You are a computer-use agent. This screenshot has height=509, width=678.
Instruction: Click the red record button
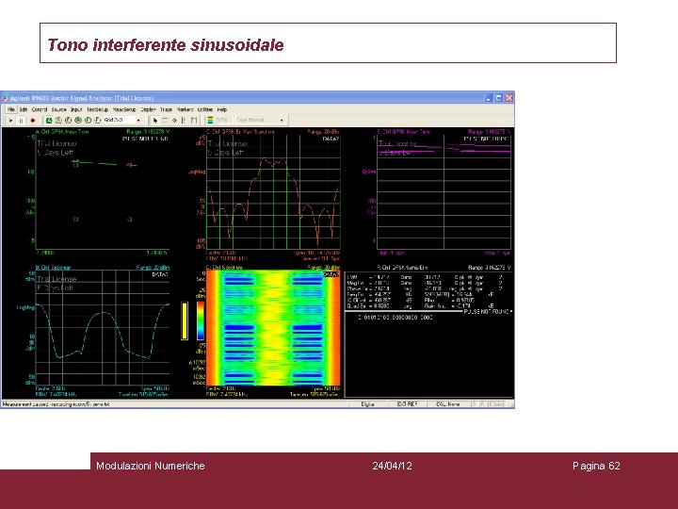click(x=33, y=121)
